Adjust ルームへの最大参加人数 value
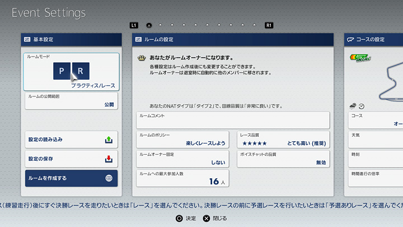Viewport: 403px width, 227px height. (182, 178)
